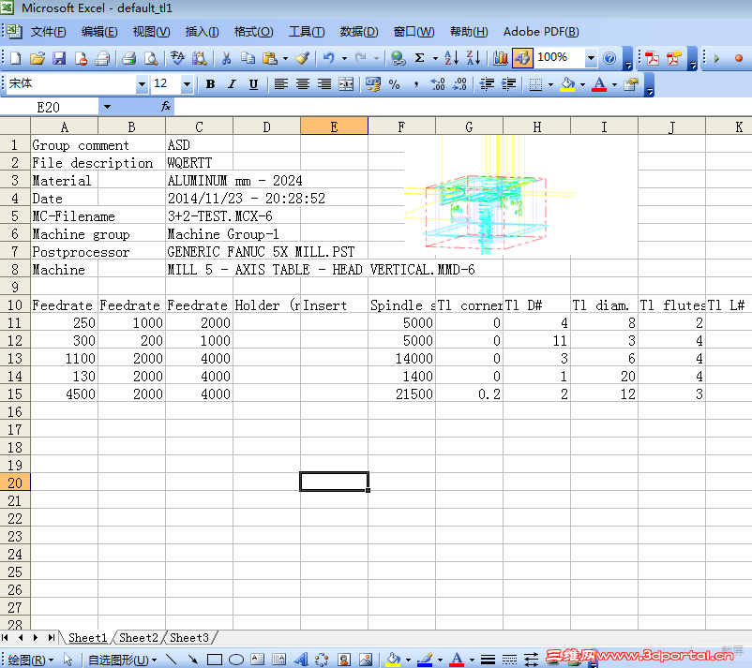Expand the Name Box dropdown arrow
This screenshot has height=668, width=752.
point(107,107)
